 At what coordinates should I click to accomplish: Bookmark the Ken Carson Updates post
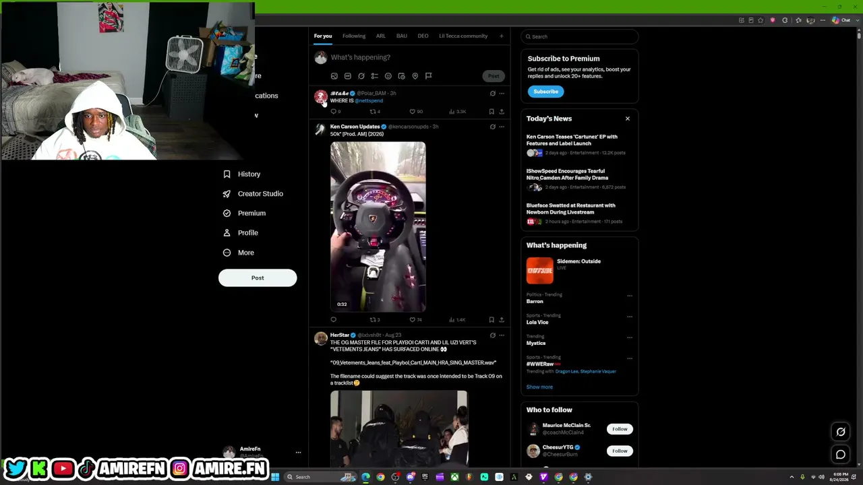[492, 320]
